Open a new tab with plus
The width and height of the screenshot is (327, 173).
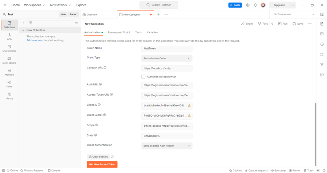(x=158, y=14)
